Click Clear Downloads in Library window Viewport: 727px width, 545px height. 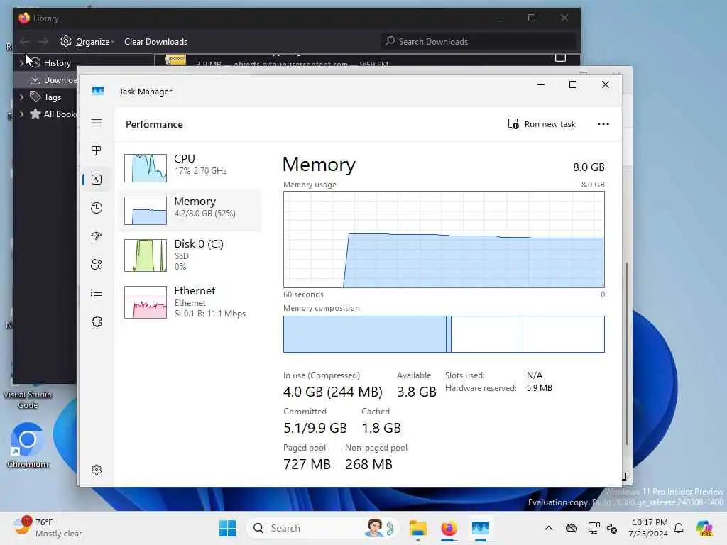pyautogui.click(x=155, y=42)
